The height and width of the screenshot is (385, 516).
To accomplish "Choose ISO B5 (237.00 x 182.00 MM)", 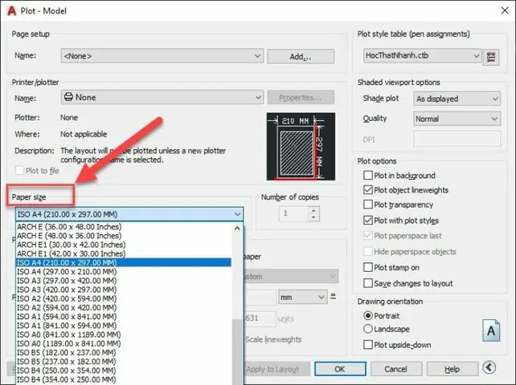I will [124, 362].
